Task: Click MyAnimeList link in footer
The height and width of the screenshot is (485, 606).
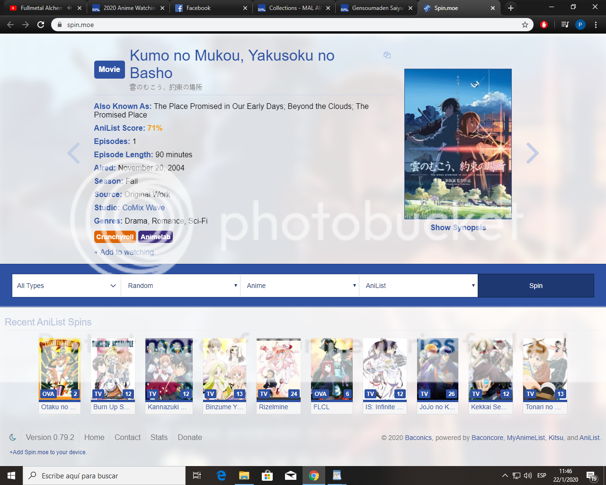Action: [526, 438]
